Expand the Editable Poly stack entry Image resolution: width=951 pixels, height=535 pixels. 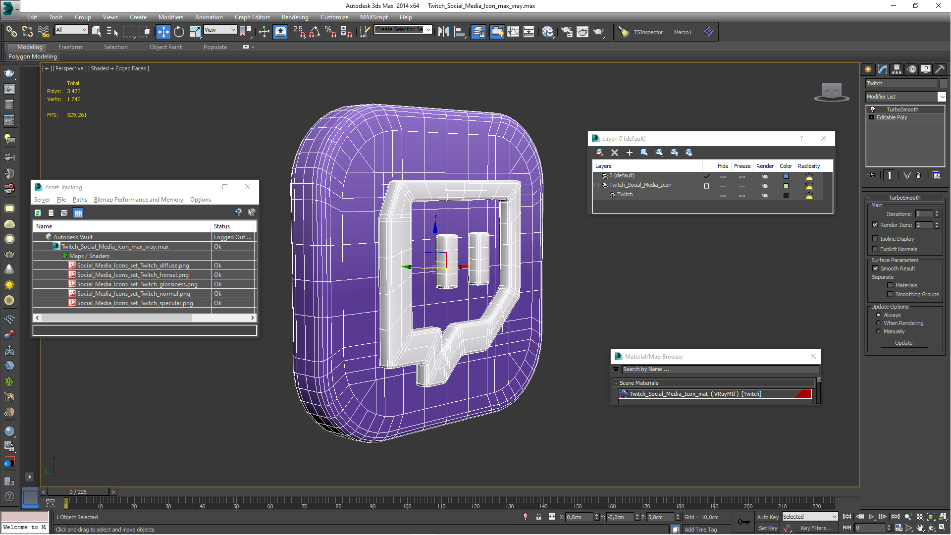pos(871,117)
